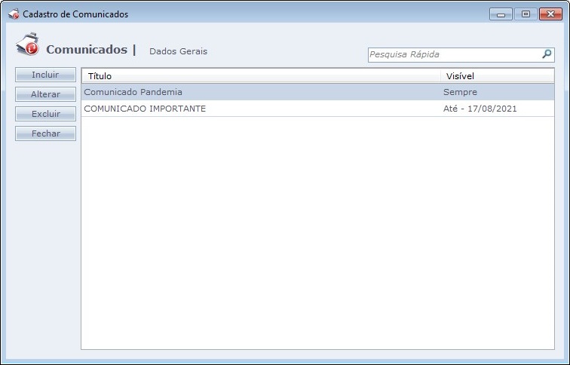Click the magnifier icon in quick search
Image resolution: width=570 pixels, height=365 pixels.
(547, 54)
